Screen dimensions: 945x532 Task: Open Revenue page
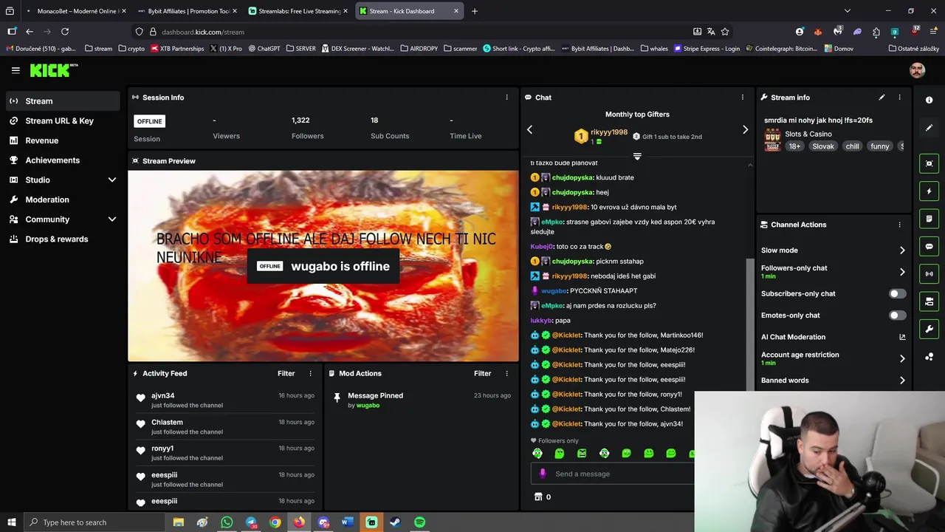click(x=63, y=140)
